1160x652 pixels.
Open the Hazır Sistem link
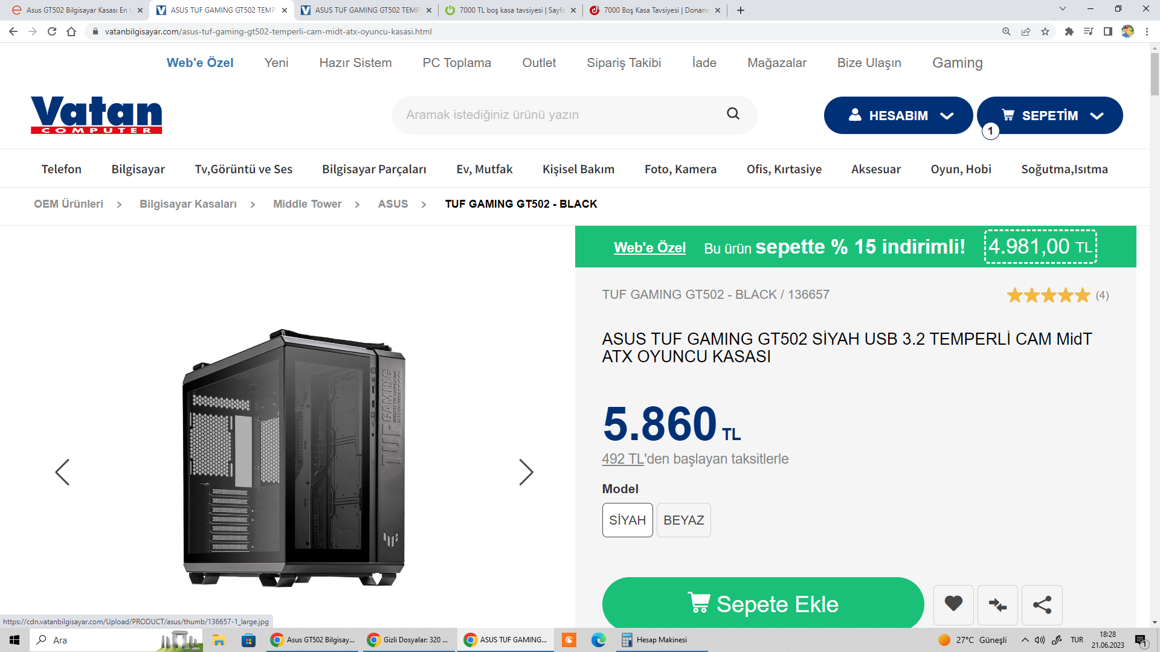click(x=355, y=63)
